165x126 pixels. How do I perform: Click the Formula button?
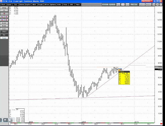pyautogui.click(x=105, y=5)
